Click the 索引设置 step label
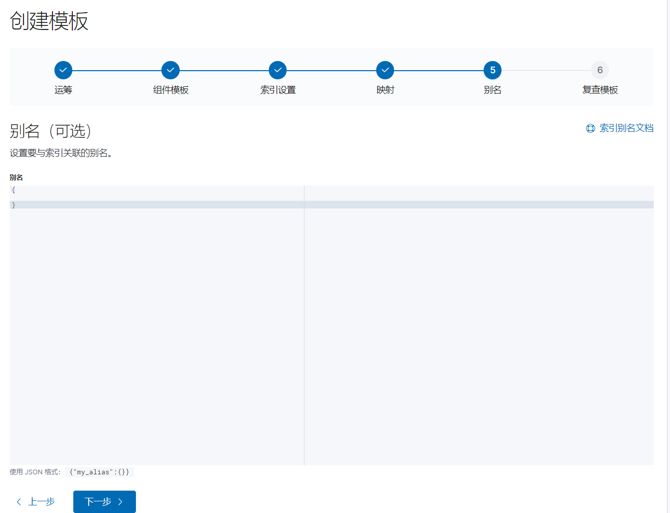Image resolution: width=670 pixels, height=513 pixels. (x=278, y=90)
